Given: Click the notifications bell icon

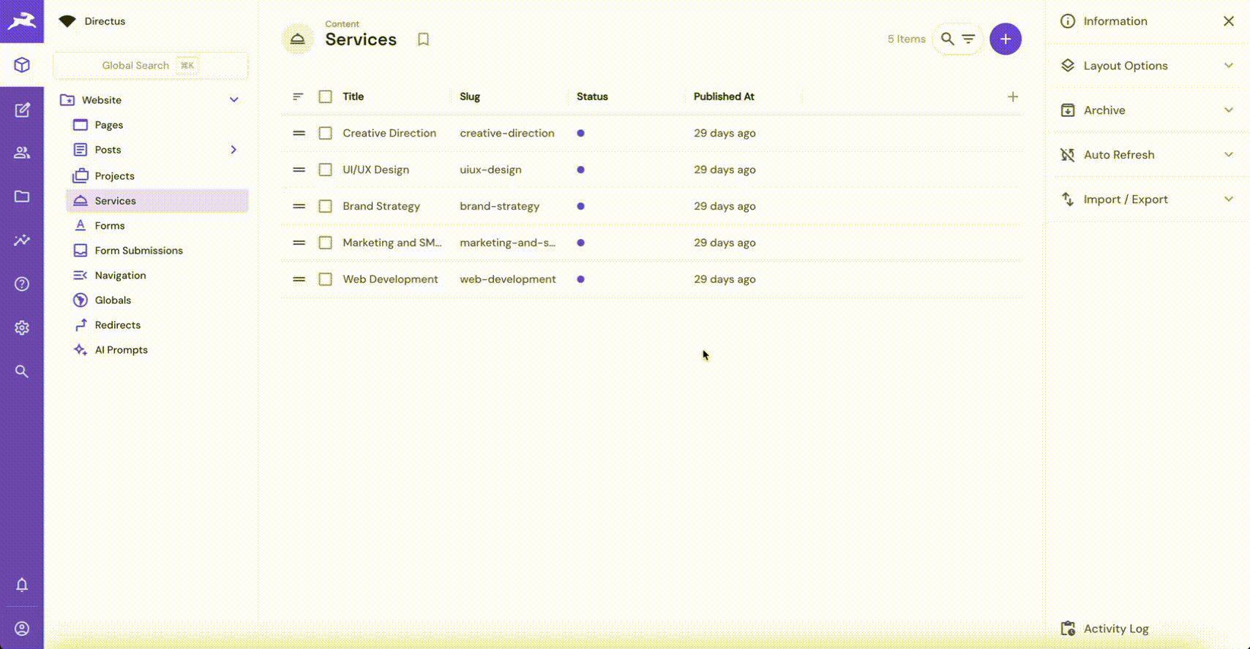Looking at the screenshot, I should (22, 585).
